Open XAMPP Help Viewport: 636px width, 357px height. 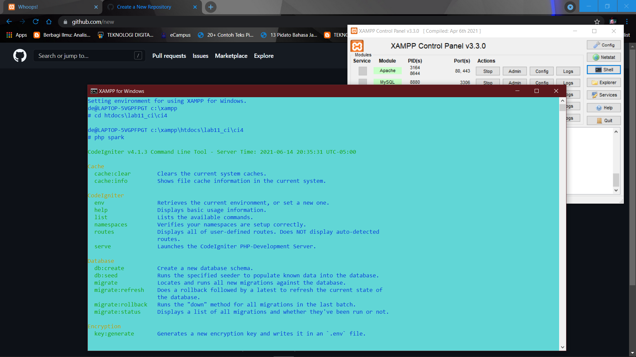coord(604,107)
